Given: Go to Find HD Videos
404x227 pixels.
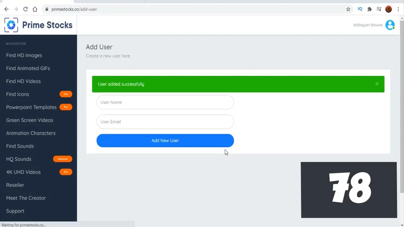Looking at the screenshot, I should (23, 81).
